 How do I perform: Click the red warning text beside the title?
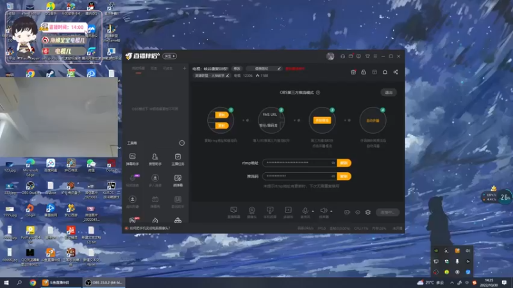point(295,68)
